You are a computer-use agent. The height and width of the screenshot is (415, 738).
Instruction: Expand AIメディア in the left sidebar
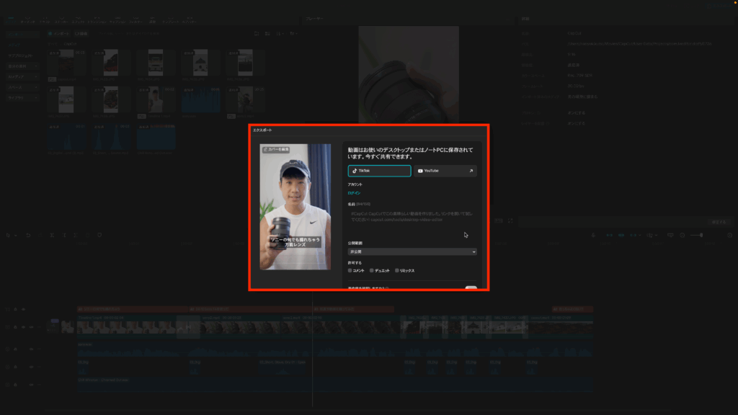pos(22,76)
